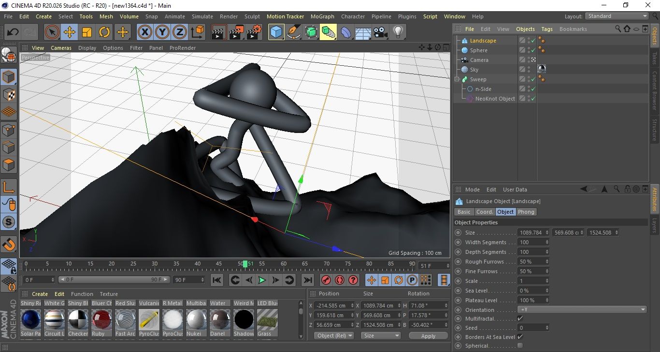This screenshot has width=660, height=352.
Task: Select the Live Selection tool
Action: [52, 32]
